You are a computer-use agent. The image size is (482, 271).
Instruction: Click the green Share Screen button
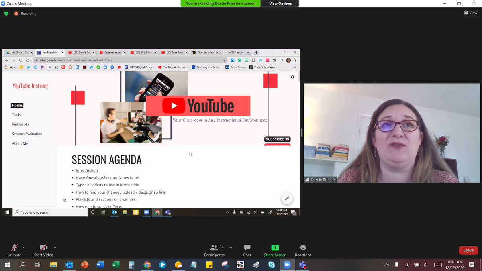click(275, 250)
